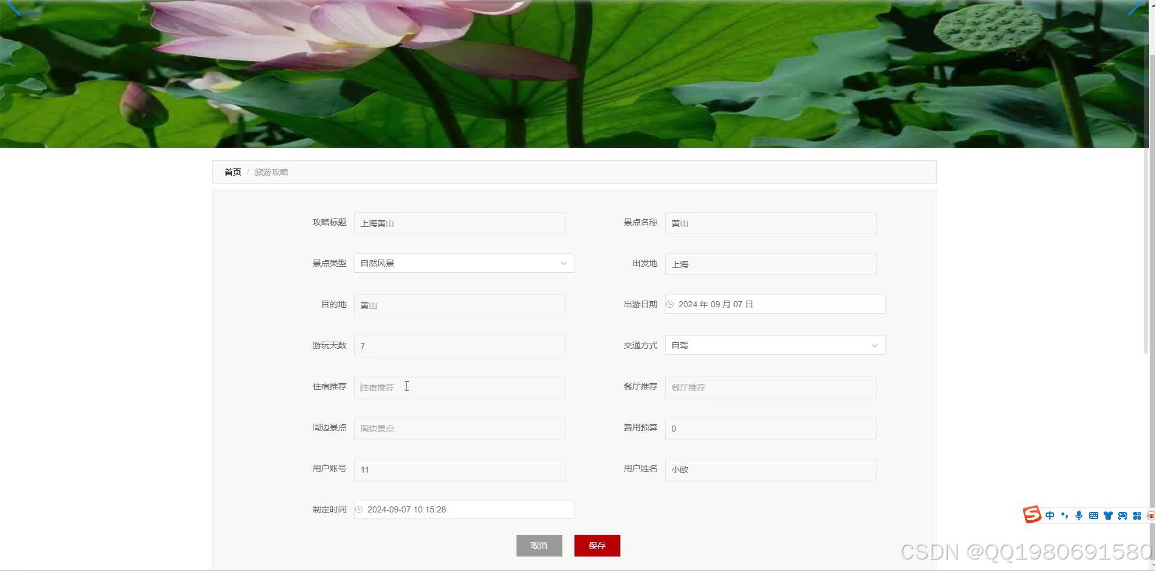Image resolution: width=1155 pixels, height=571 pixels.
Task: Click the clock icon in 出游日期 field
Action: tap(671, 304)
